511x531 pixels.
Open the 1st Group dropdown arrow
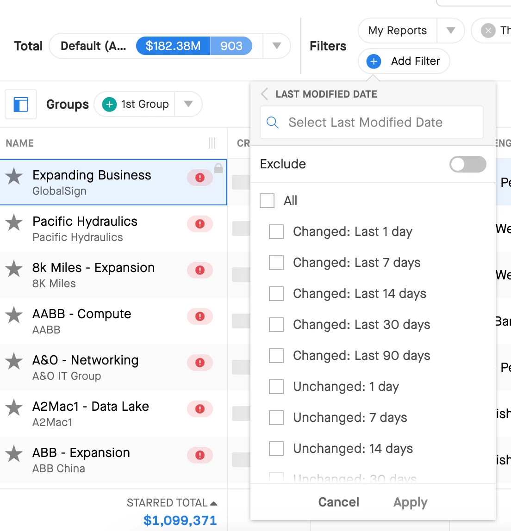coord(188,104)
